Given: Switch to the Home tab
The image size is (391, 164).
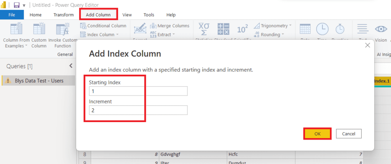Looking at the screenshot, I should (x=36, y=15).
